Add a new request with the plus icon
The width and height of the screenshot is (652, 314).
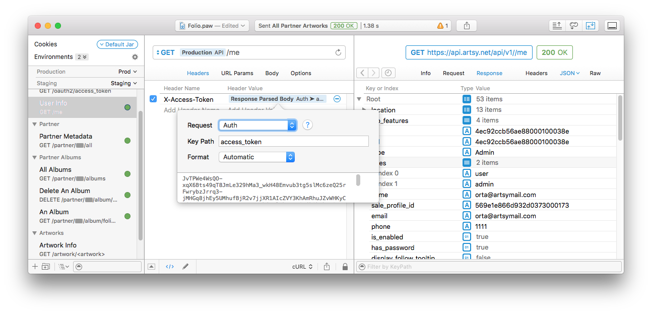[x=35, y=267]
